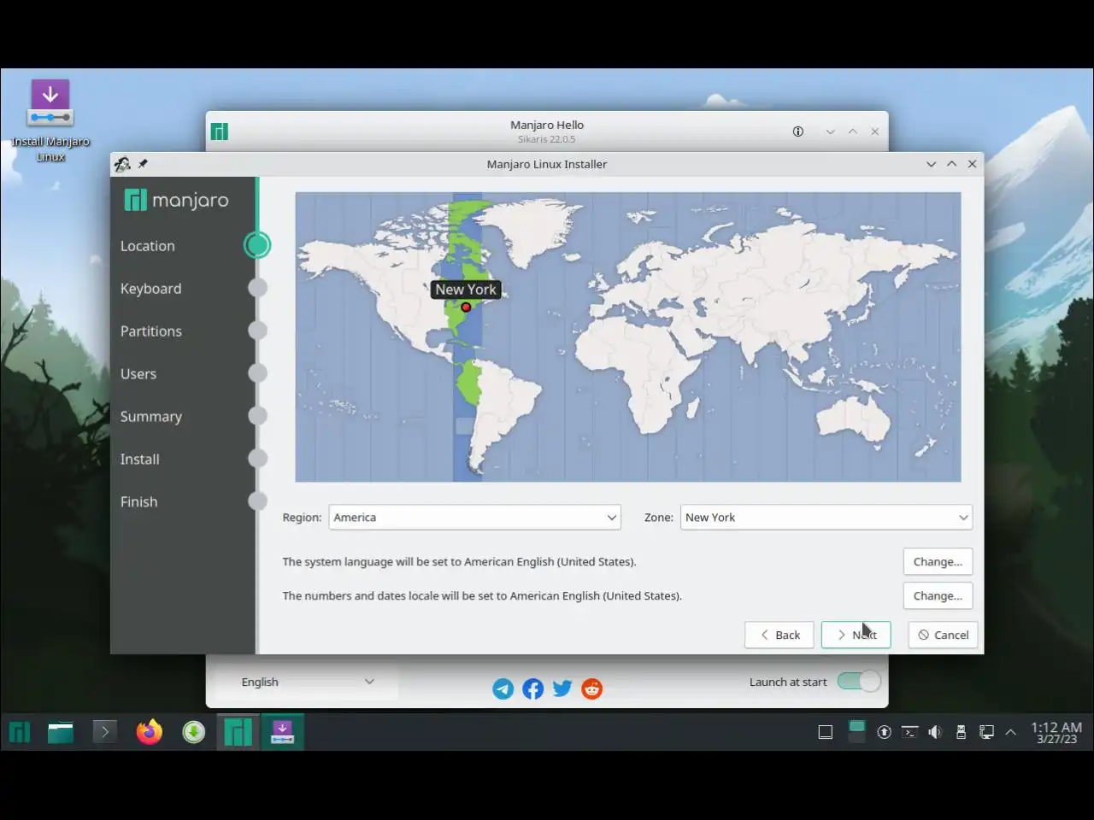Open the Facebook link icon

click(x=532, y=688)
